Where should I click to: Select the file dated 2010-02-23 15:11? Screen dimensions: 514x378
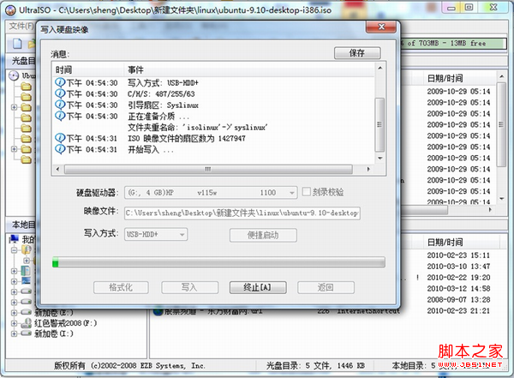point(458,255)
